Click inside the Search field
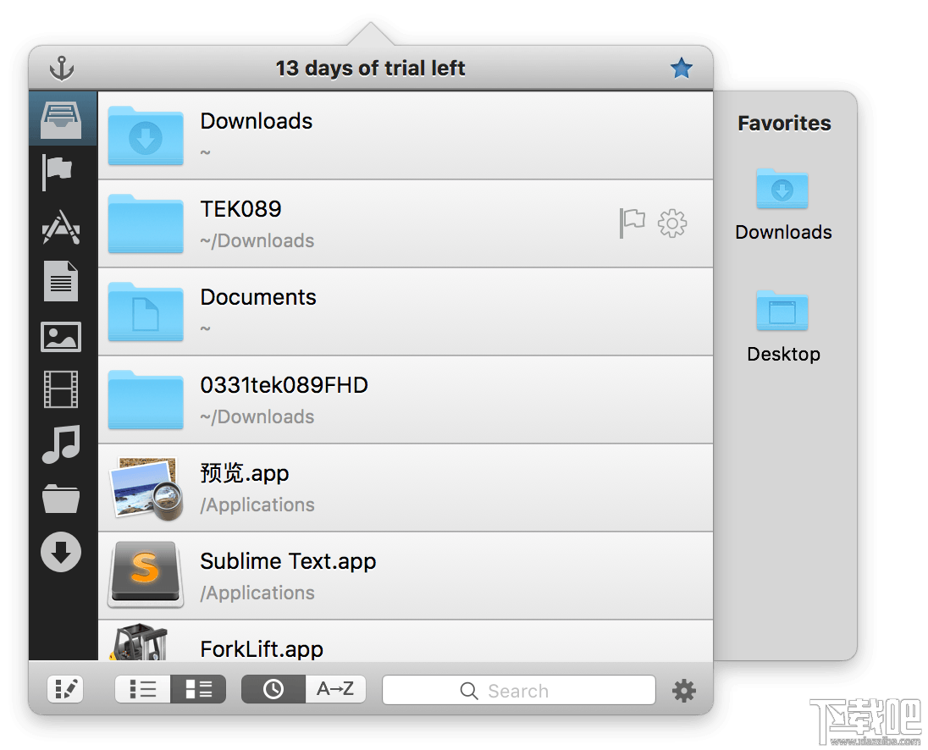Screen dimensions: 928x750 519,690
